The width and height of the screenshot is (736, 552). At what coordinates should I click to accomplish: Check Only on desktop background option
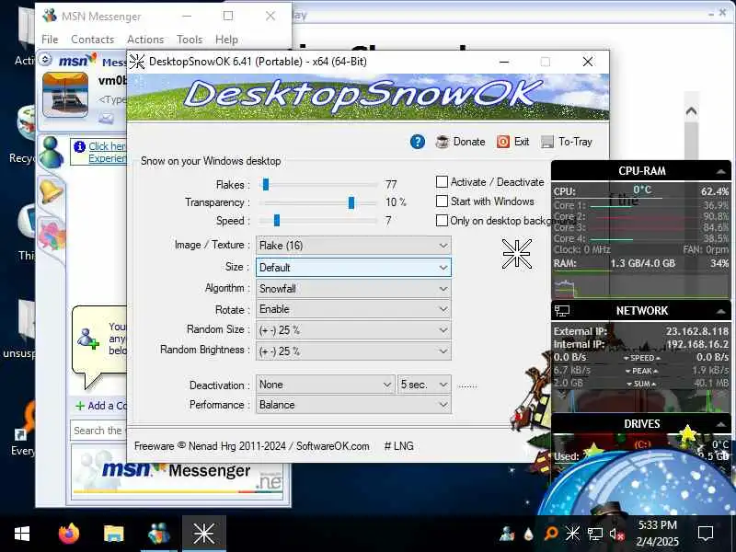point(442,221)
